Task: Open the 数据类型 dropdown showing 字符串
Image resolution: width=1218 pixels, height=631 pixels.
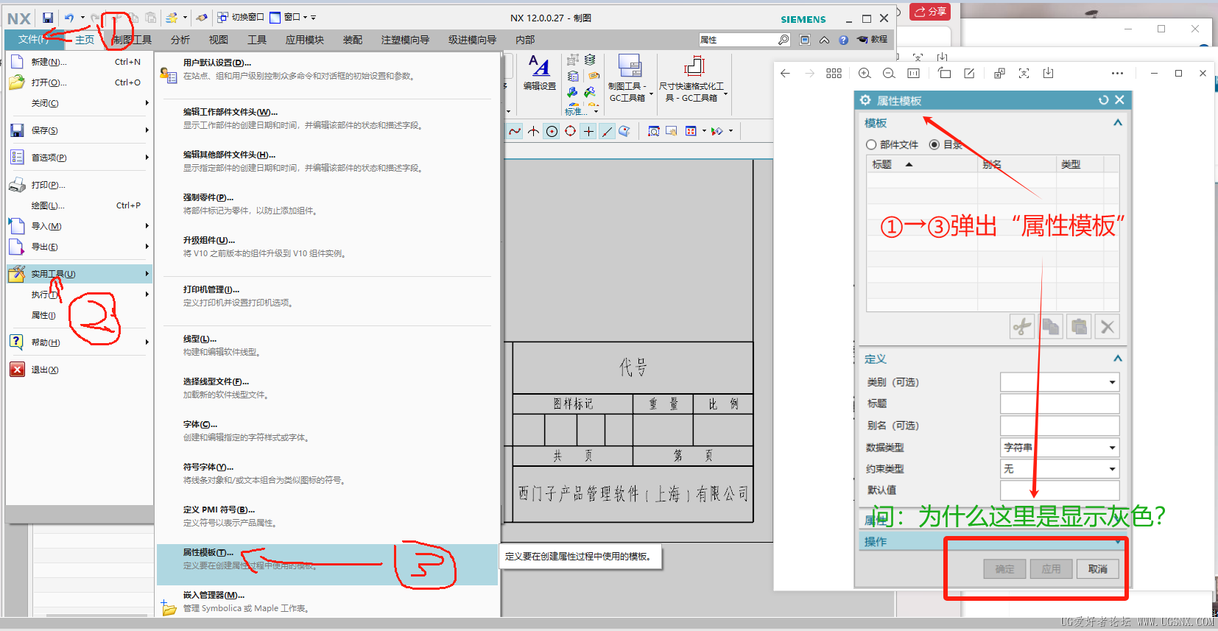Action: point(1060,448)
